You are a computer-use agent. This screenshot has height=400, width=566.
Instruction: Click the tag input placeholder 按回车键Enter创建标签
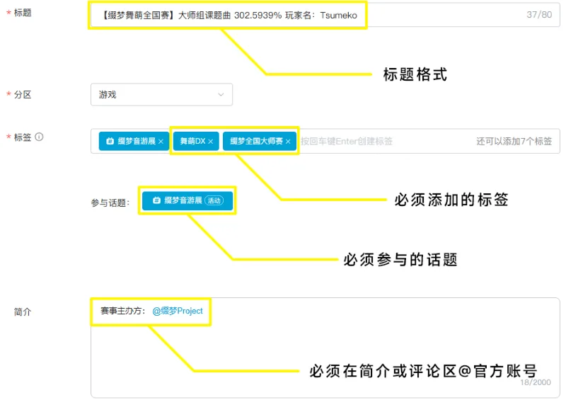[x=347, y=142]
